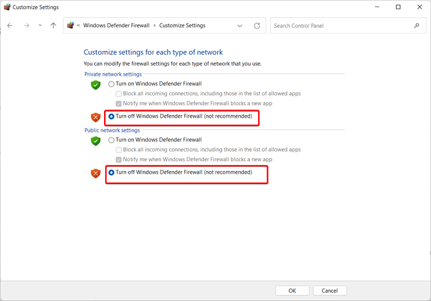The image size is (431, 301).
Task: Click the Customize Settings breadcrumb
Action: click(x=182, y=25)
